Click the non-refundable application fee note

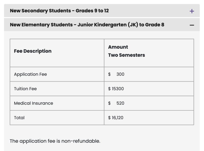[55, 141]
